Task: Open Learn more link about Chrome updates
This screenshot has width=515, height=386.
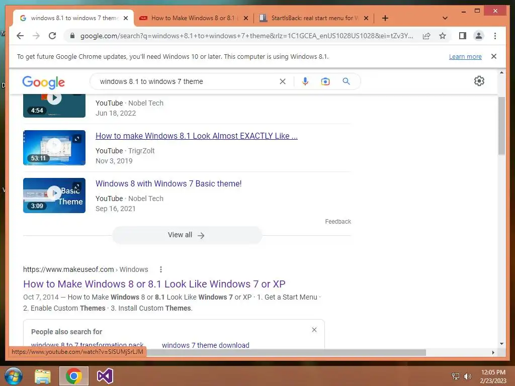Action: [x=465, y=56]
